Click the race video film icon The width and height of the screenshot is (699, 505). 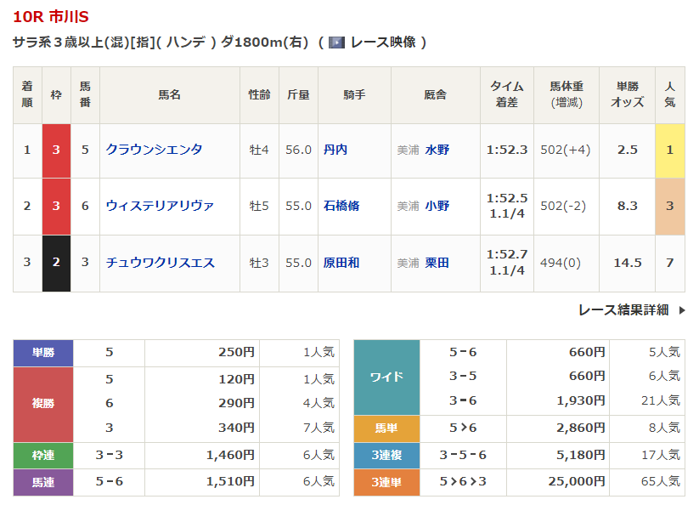point(336,42)
